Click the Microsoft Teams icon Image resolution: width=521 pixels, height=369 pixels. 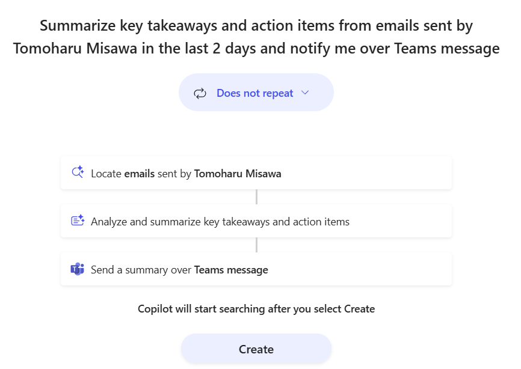78,269
